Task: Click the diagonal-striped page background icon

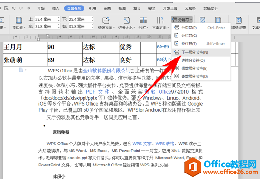Action: point(202,20)
